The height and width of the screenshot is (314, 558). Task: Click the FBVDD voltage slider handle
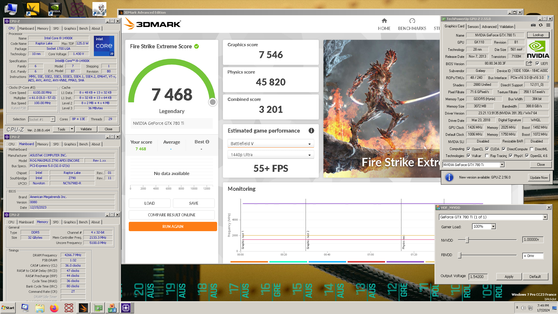[460, 255]
